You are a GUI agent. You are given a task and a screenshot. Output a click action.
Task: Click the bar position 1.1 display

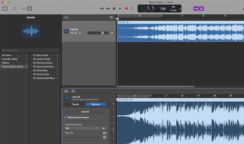(x=150, y=8)
